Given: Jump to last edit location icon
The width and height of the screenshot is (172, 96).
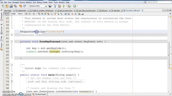Looking at the screenshot, I should (26, 14).
